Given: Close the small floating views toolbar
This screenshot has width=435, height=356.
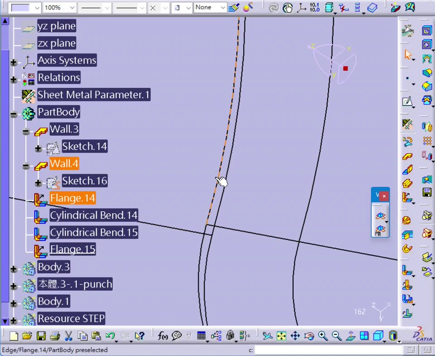Looking at the screenshot, I should [384, 196].
